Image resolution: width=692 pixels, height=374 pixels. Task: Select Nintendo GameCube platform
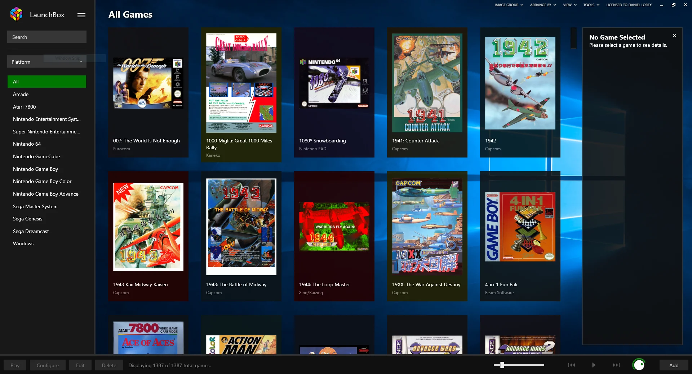pos(47,156)
